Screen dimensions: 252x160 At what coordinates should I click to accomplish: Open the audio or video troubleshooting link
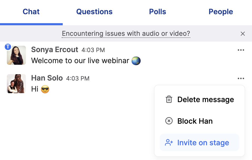pos(126,33)
